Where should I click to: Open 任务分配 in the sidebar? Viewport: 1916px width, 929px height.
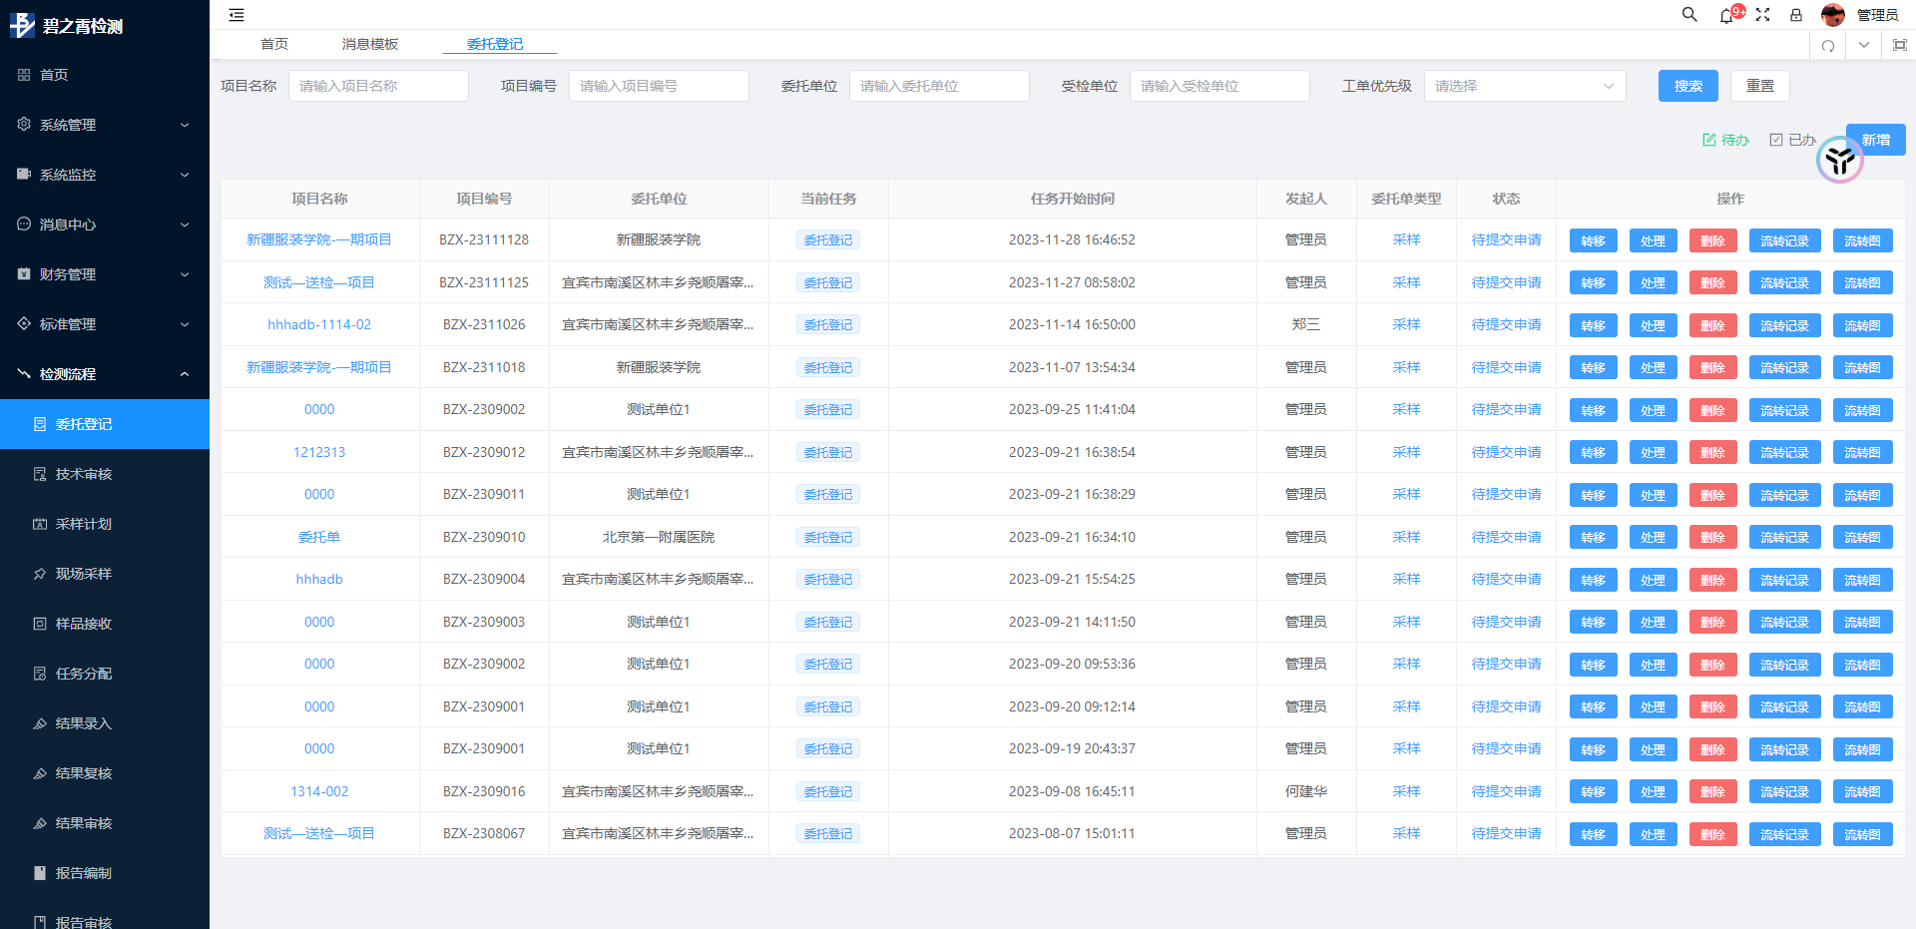105,674
